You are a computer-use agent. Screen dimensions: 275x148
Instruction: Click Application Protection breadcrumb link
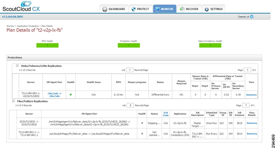coord(28,26)
